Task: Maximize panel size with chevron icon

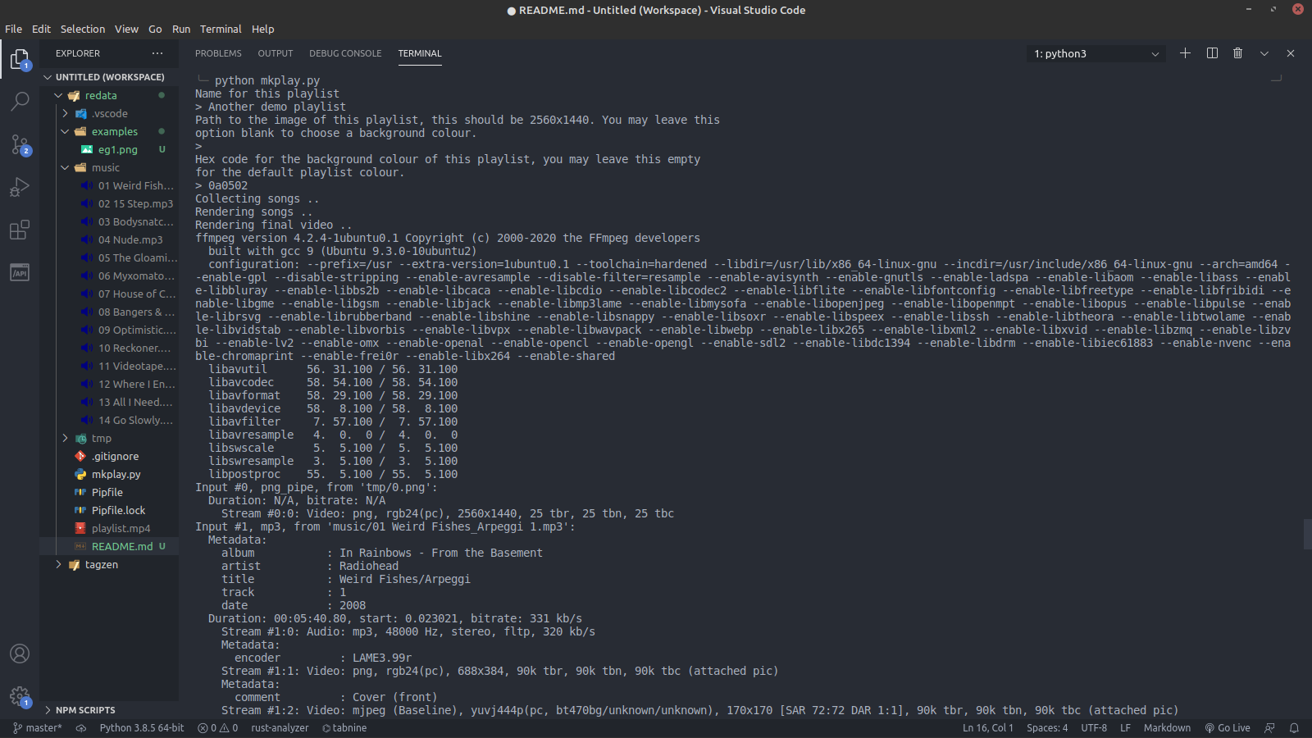Action: pos(1264,53)
